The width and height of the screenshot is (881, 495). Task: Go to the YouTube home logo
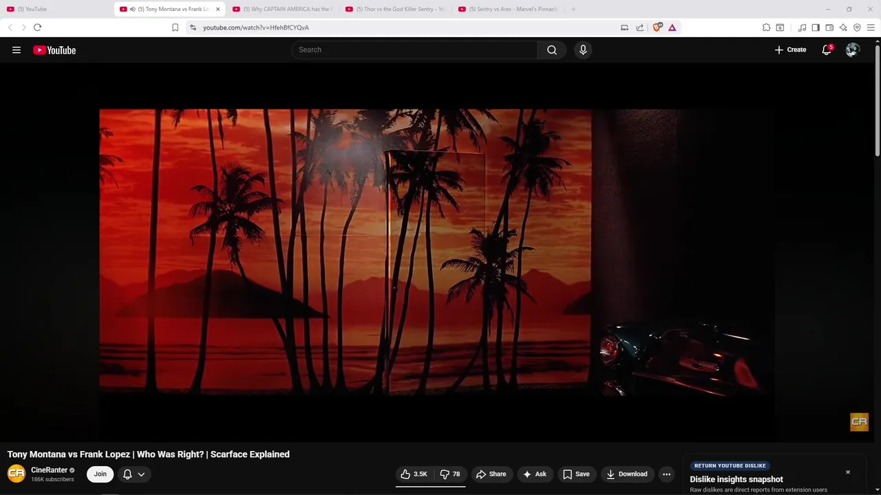[x=54, y=50]
